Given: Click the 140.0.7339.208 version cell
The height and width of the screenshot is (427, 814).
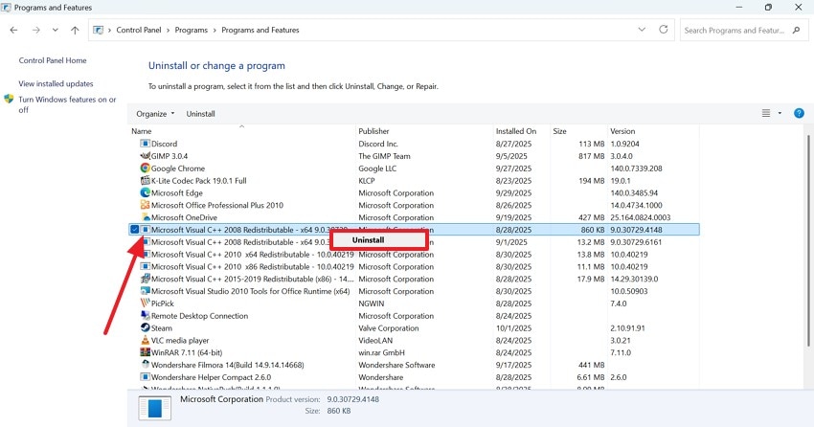Looking at the screenshot, I should 636,169.
